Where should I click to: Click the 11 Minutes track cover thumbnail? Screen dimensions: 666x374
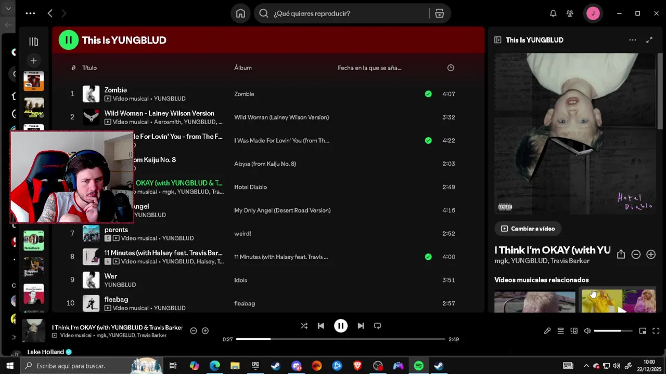tap(91, 257)
